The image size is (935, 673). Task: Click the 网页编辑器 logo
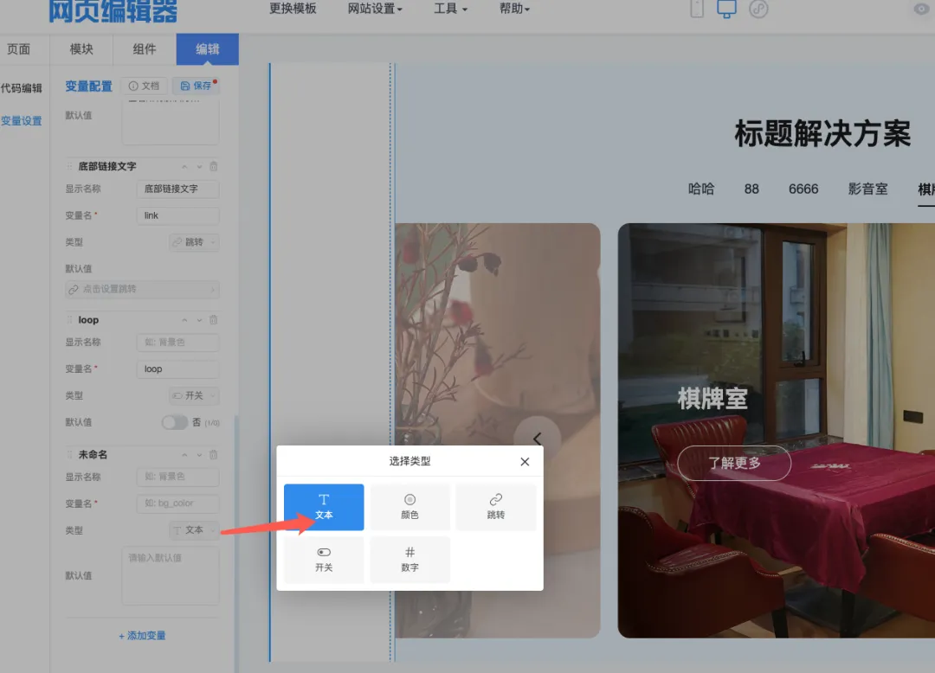(x=113, y=10)
